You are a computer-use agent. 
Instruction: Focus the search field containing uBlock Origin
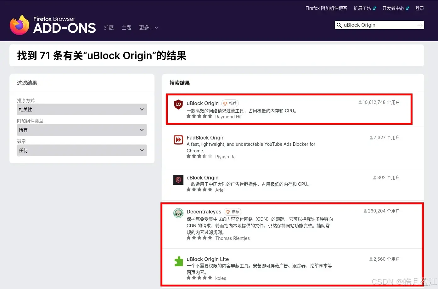coord(379,25)
